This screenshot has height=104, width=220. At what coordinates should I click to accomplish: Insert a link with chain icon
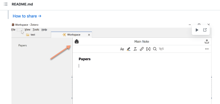pos(142,49)
